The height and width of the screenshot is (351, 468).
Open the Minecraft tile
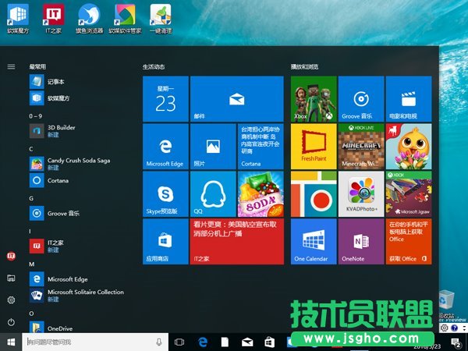click(361, 147)
